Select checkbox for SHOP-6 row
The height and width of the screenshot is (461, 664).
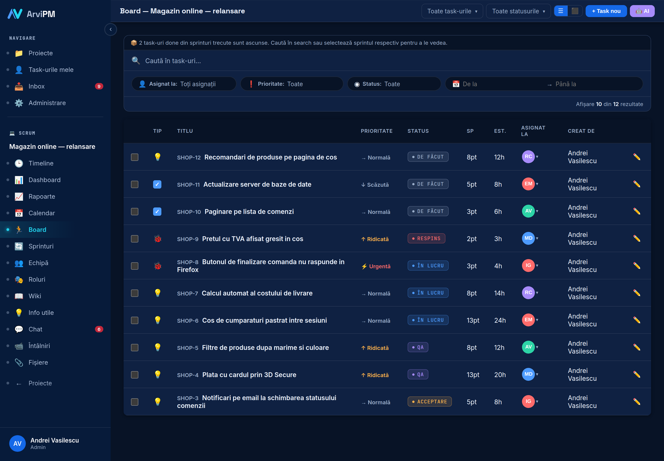pyautogui.click(x=135, y=320)
